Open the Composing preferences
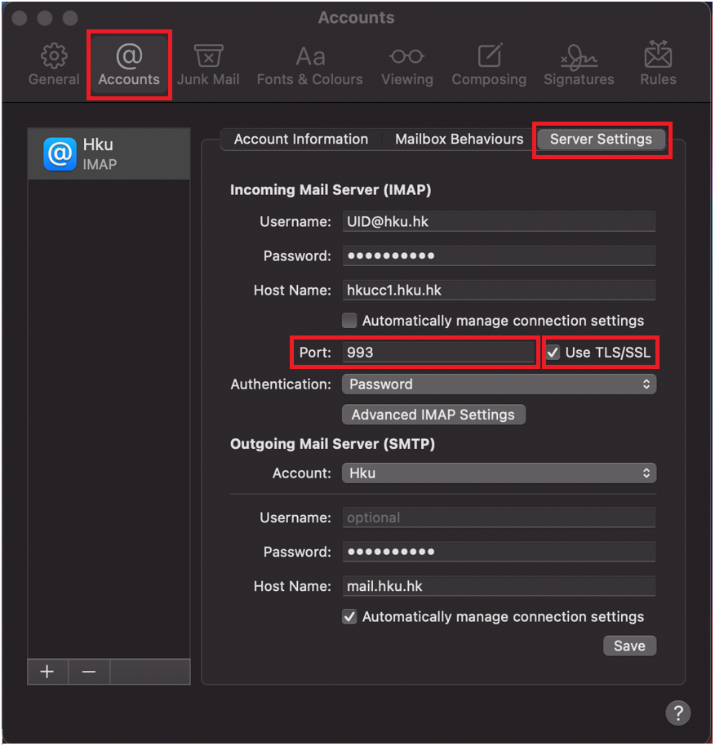Image resolution: width=715 pixels, height=746 pixels. 489,63
